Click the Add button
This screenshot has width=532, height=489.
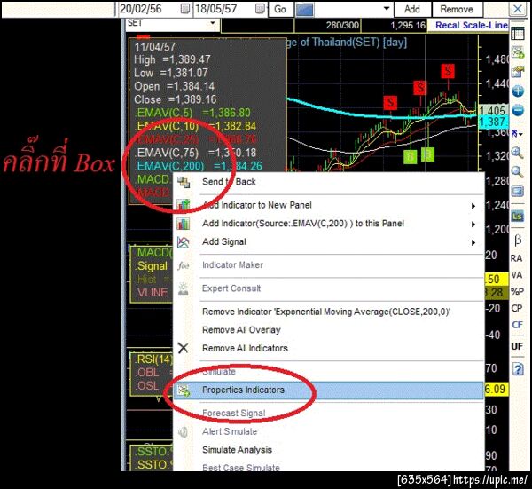click(412, 9)
